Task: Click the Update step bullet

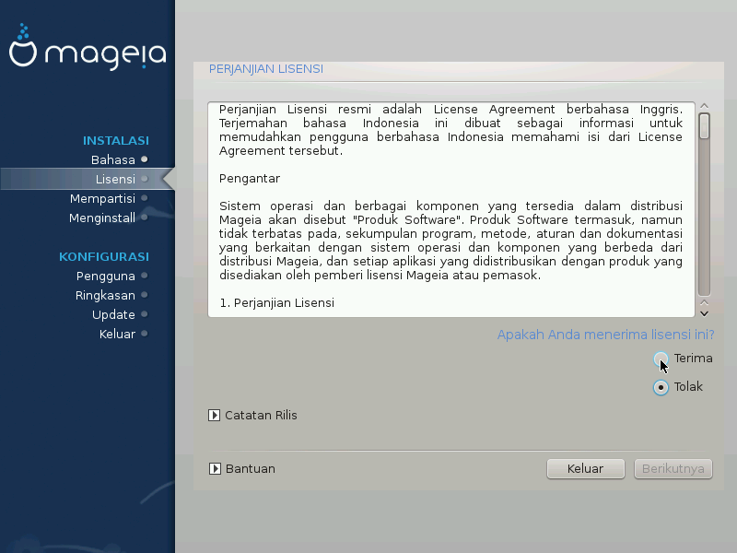Action: (145, 315)
